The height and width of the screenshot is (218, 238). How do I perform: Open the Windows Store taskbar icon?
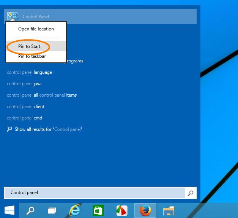(98, 210)
